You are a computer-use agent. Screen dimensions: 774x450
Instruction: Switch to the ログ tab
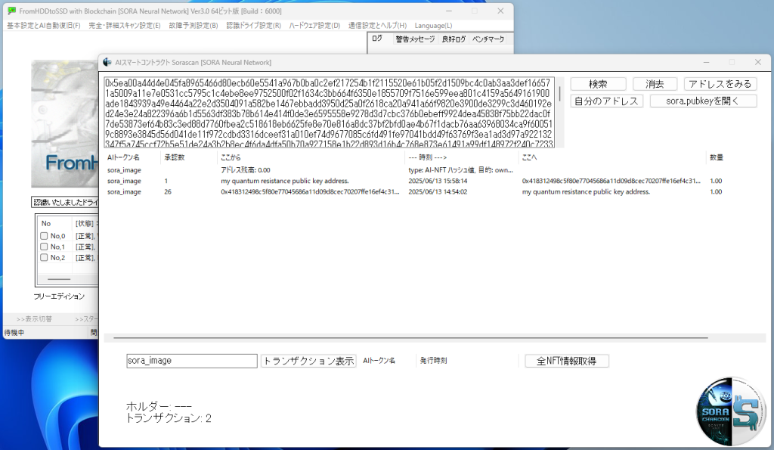[x=377, y=39]
